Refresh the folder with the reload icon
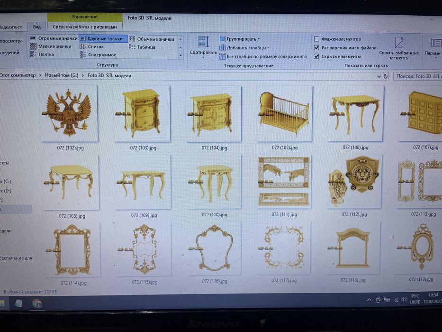 tap(385, 76)
